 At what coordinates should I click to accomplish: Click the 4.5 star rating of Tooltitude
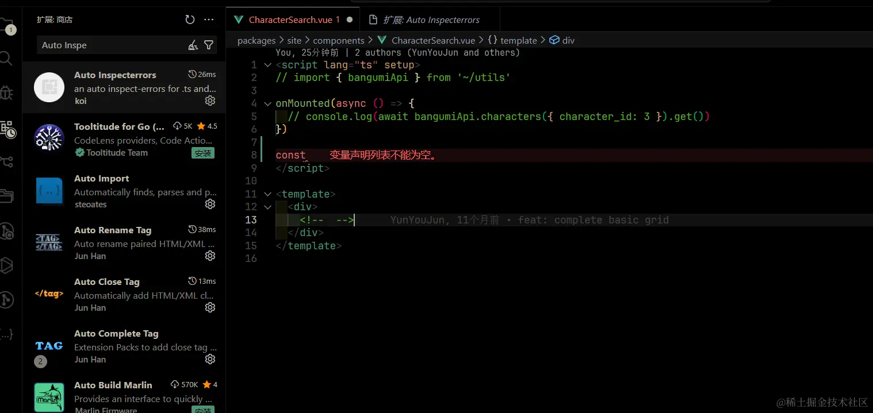[207, 126]
